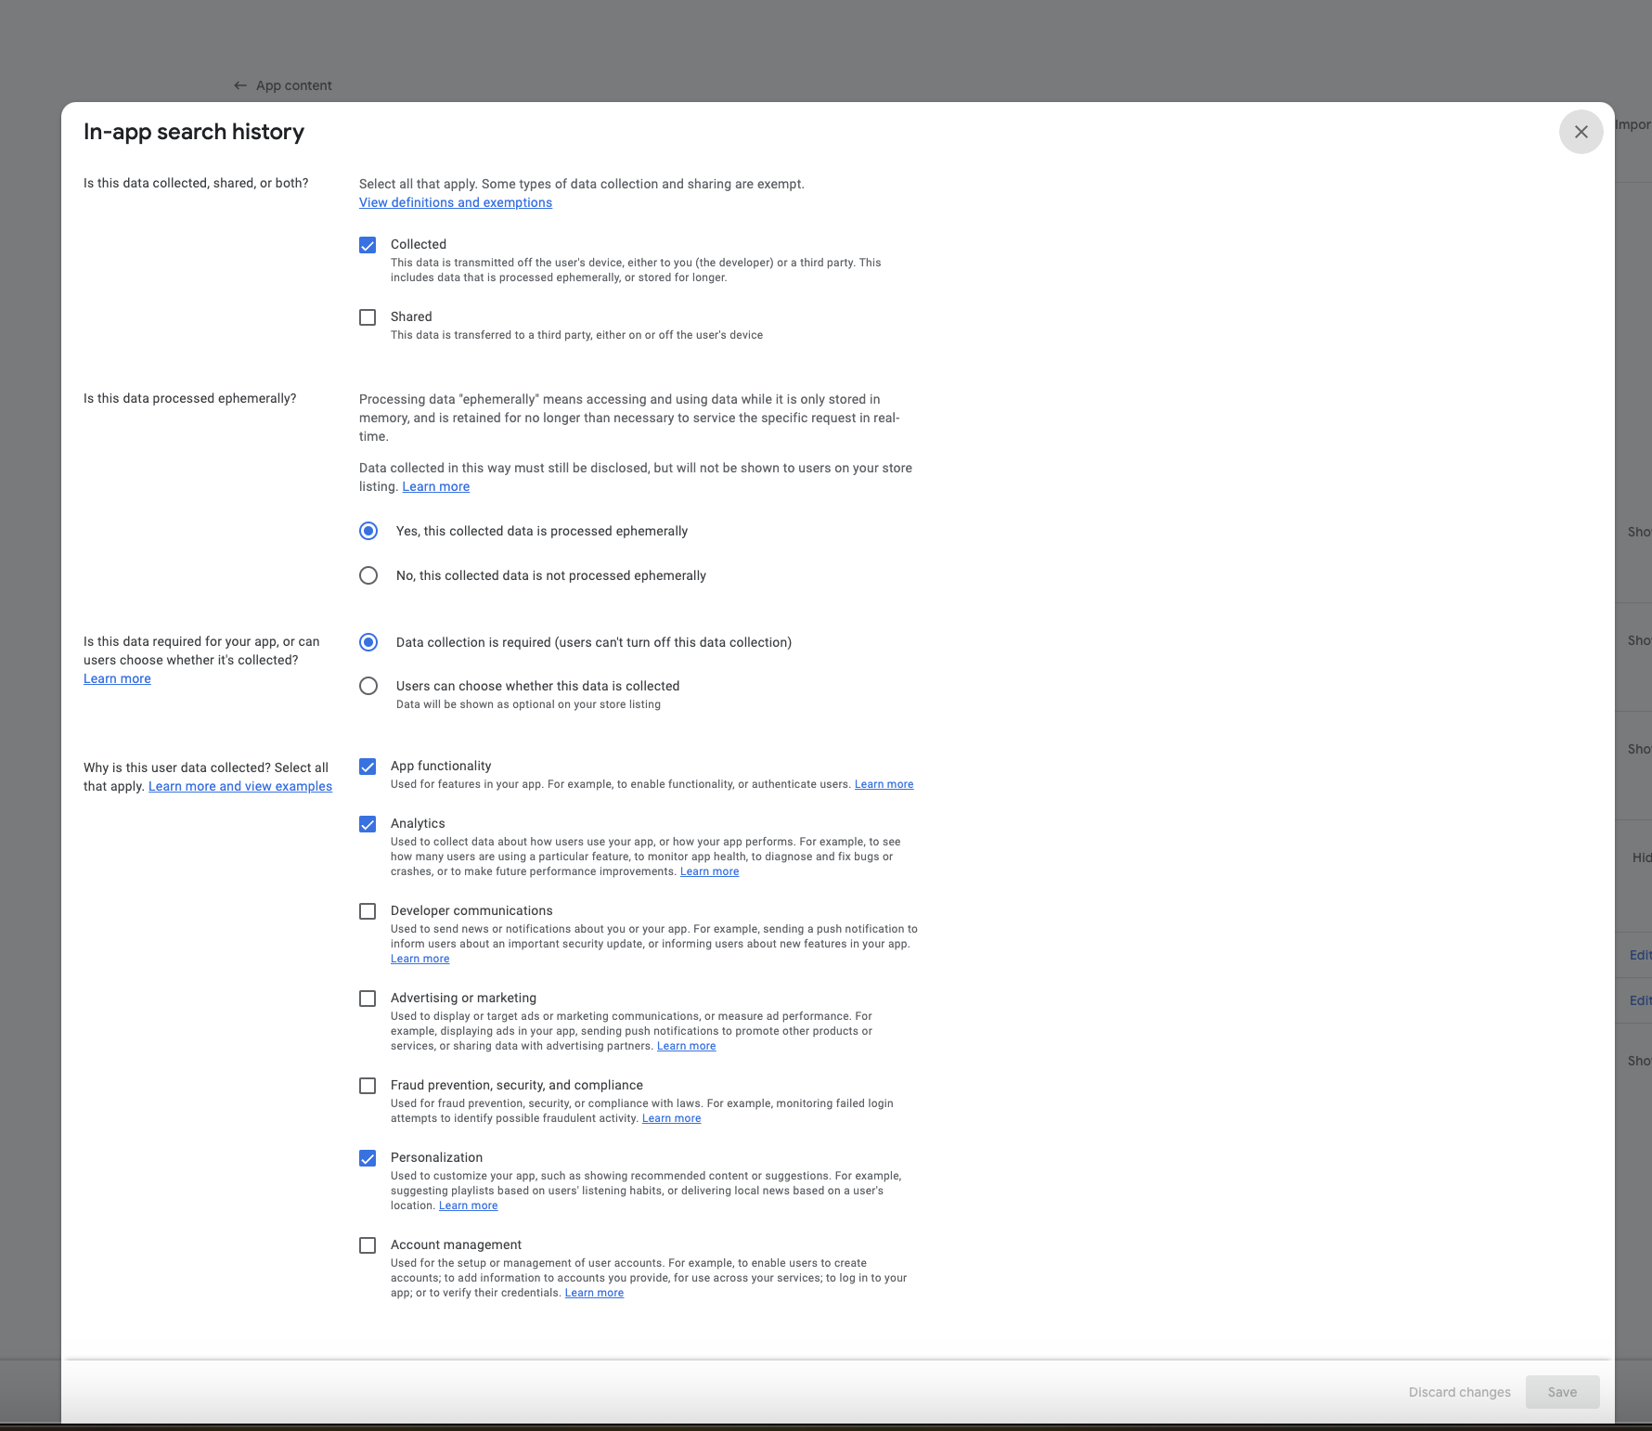Click the Discard changes button
1652x1431 pixels.
1459,1392
